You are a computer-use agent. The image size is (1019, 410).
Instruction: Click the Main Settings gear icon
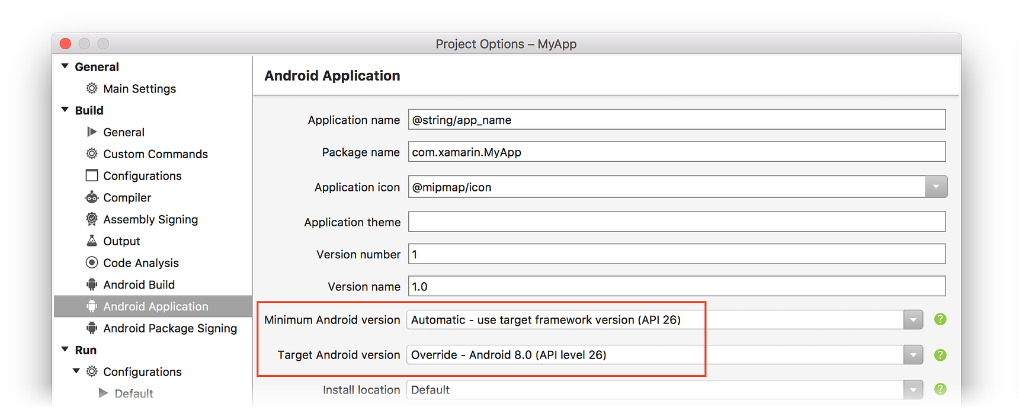pos(92,88)
